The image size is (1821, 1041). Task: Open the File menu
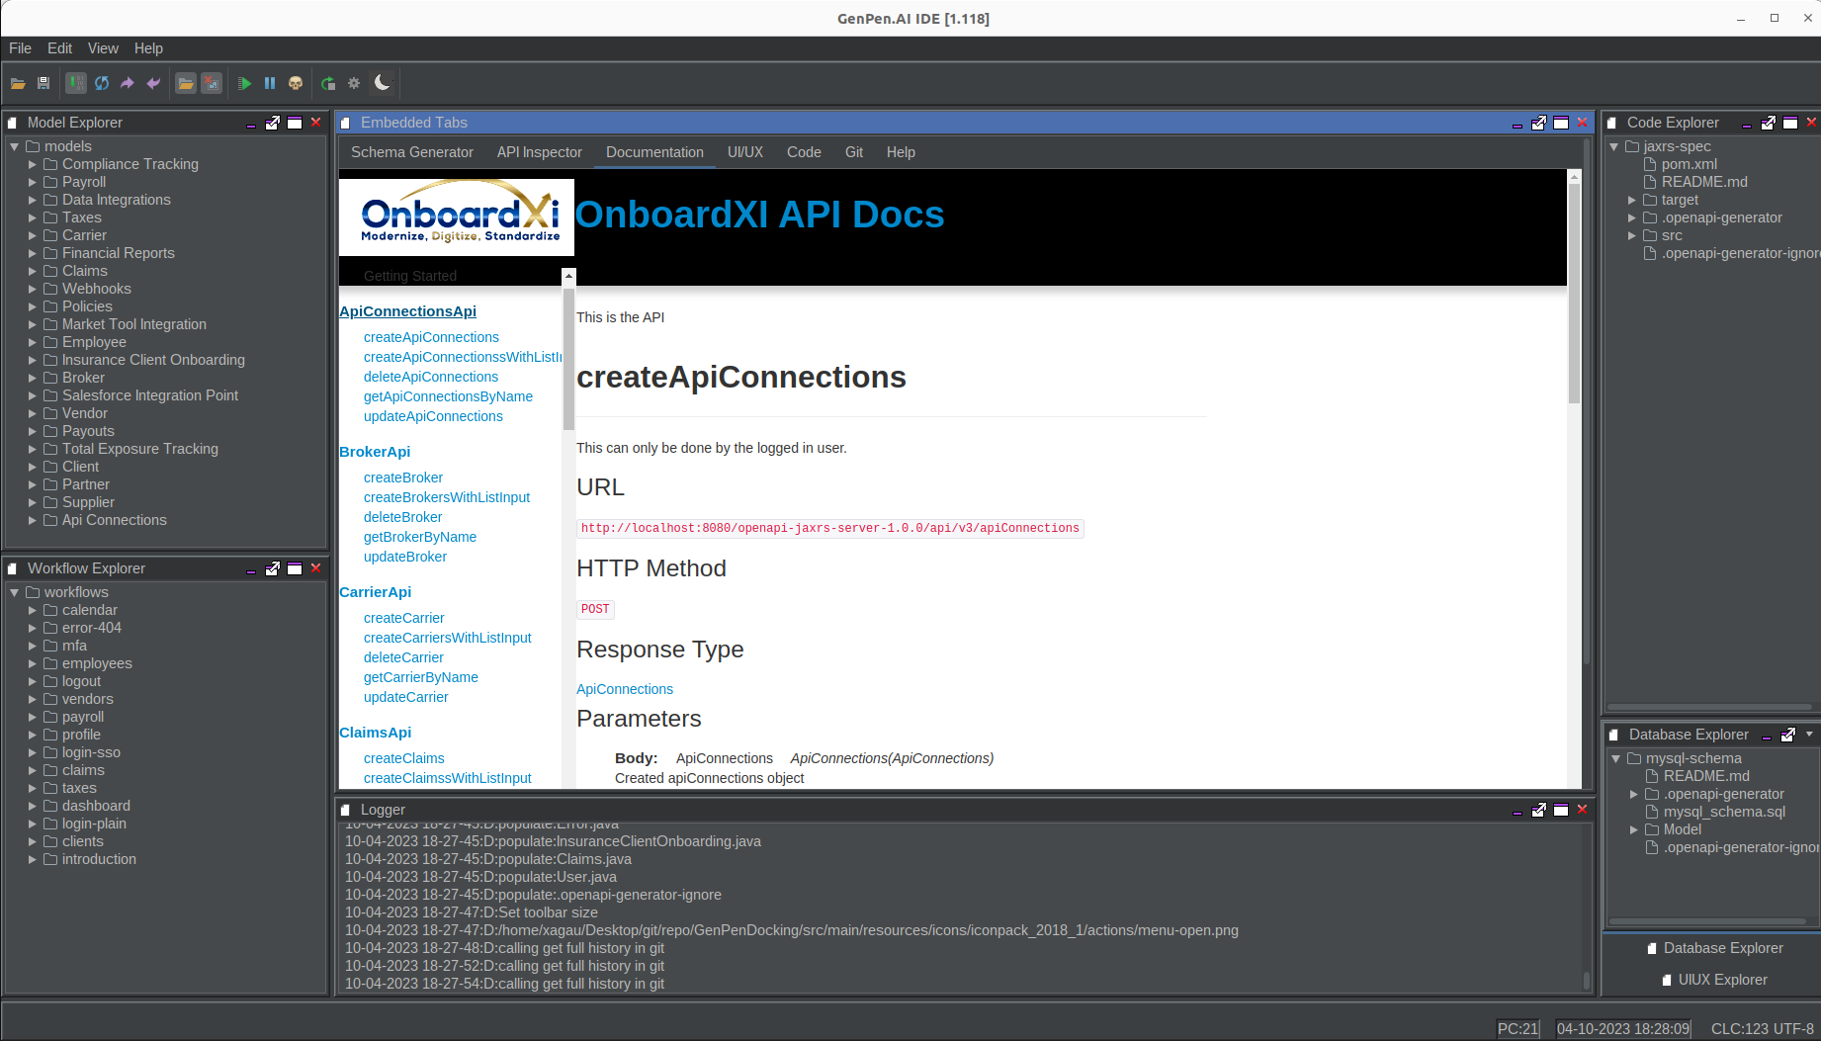(x=20, y=48)
